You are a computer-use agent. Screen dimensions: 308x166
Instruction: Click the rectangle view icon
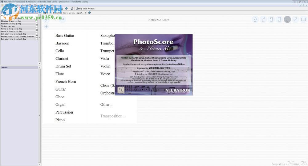coord(303,19)
